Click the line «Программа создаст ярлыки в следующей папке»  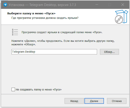(x=62, y=32)
